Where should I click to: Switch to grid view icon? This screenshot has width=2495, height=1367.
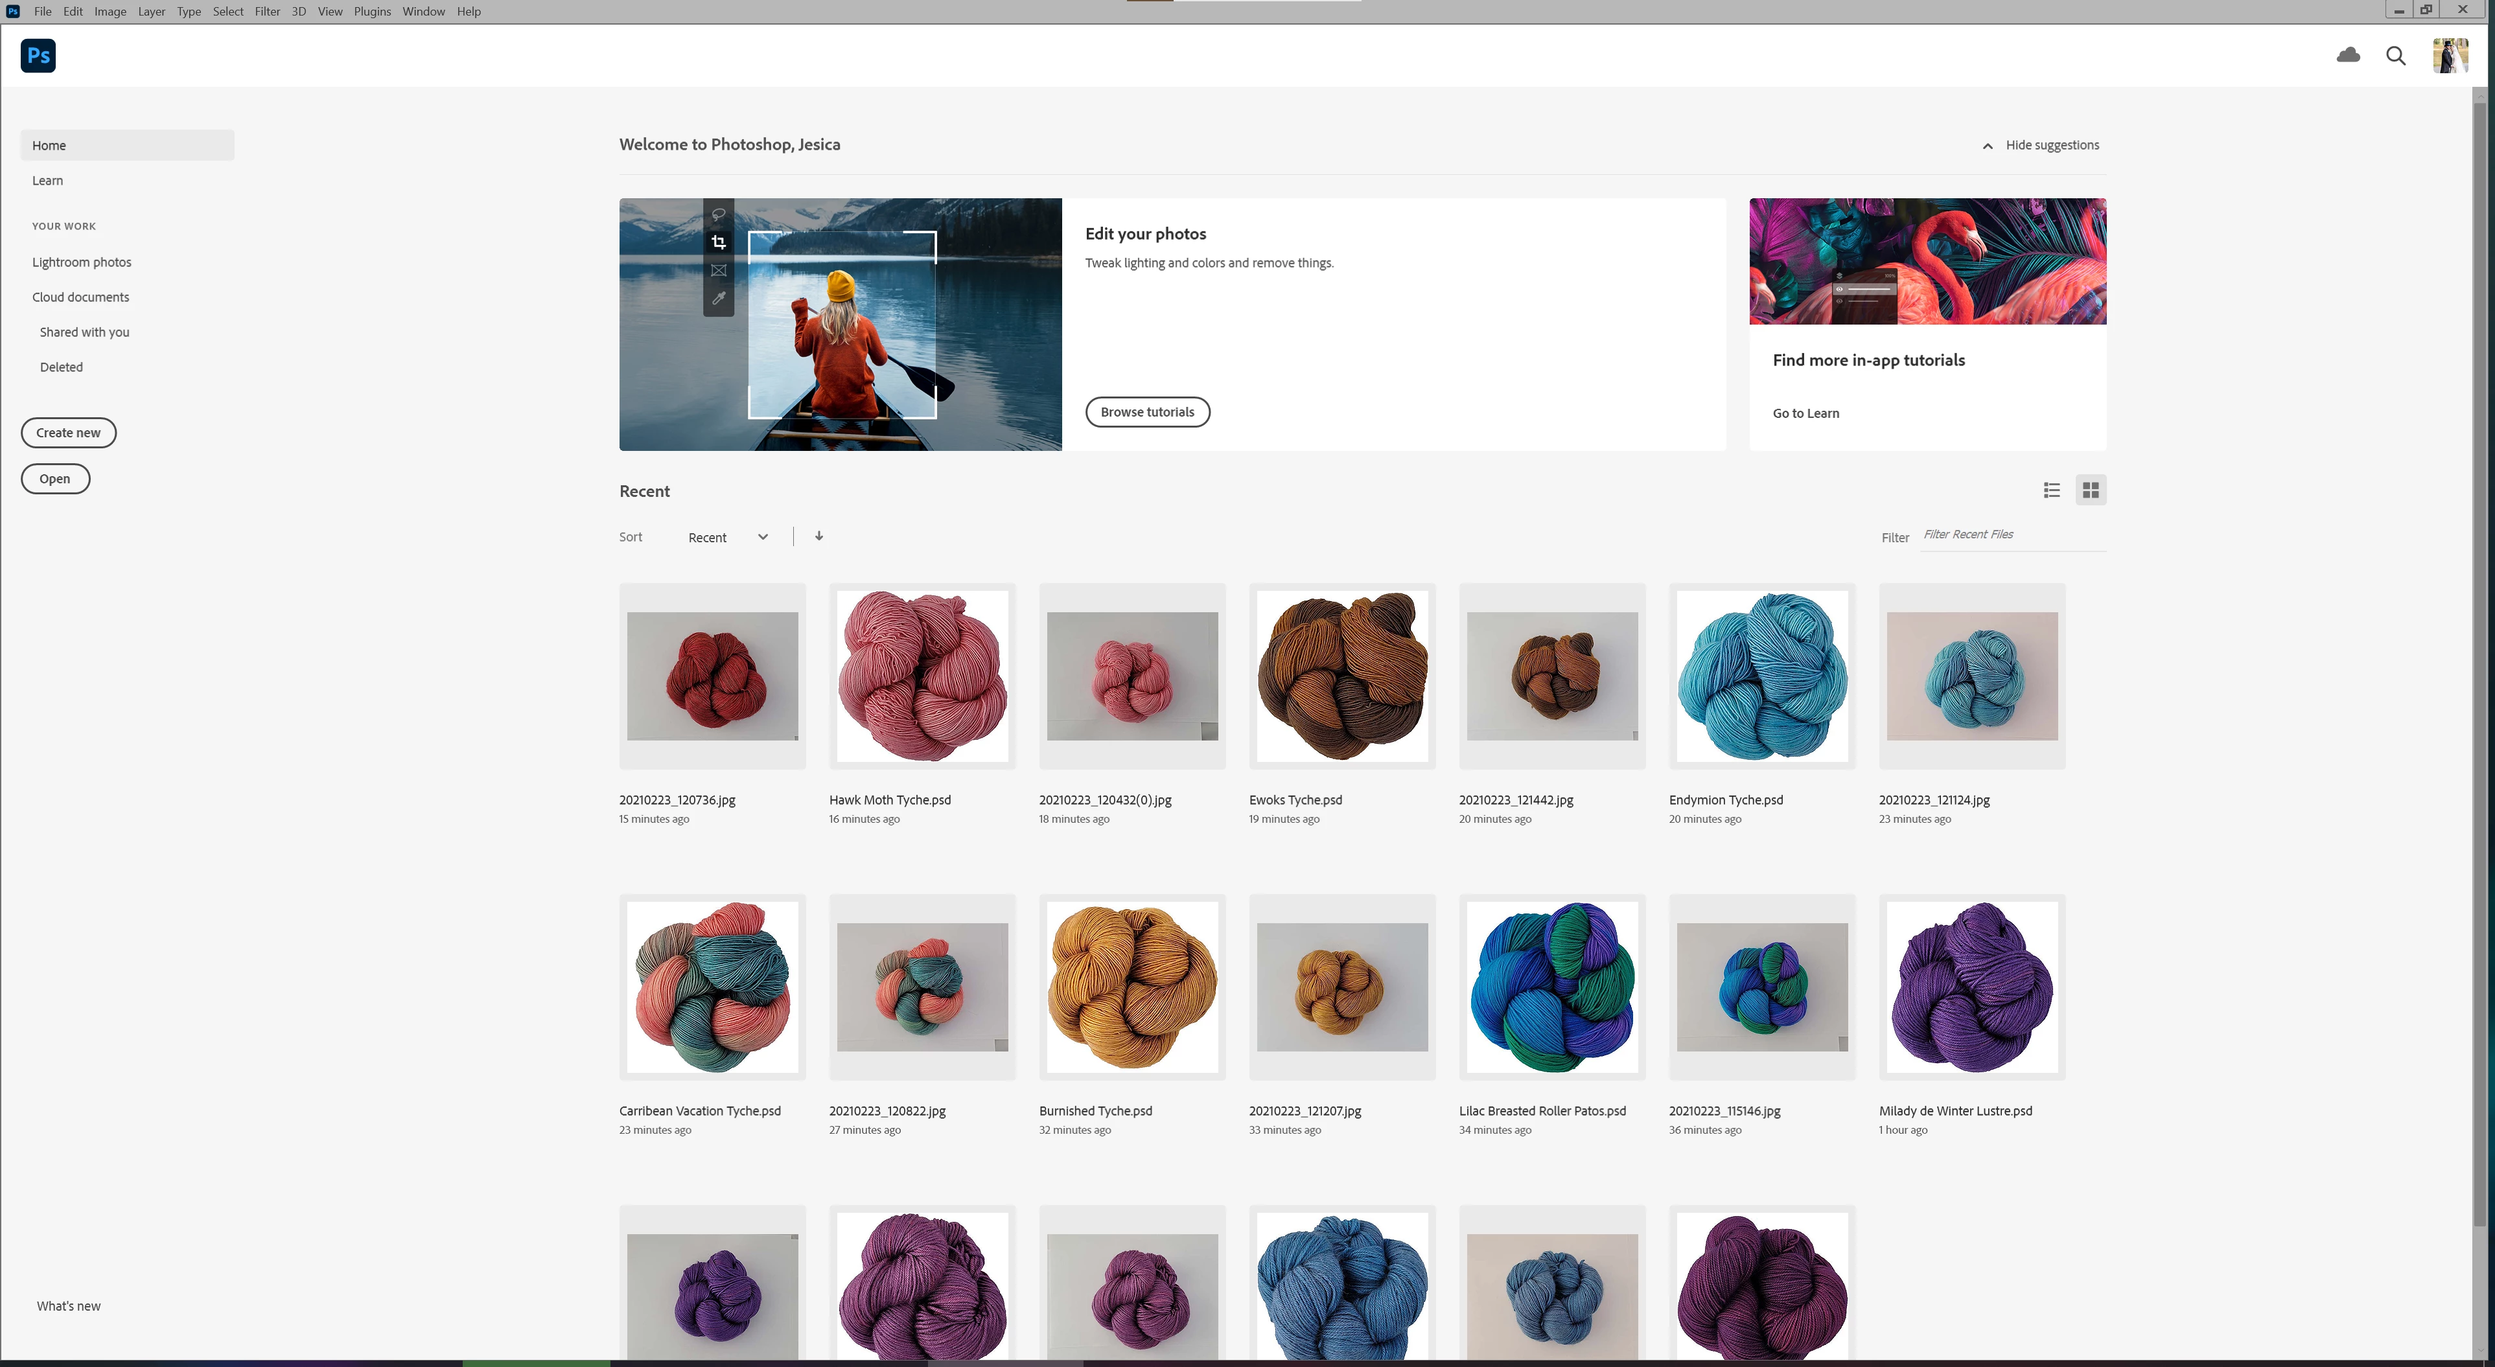pyautogui.click(x=2090, y=490)
